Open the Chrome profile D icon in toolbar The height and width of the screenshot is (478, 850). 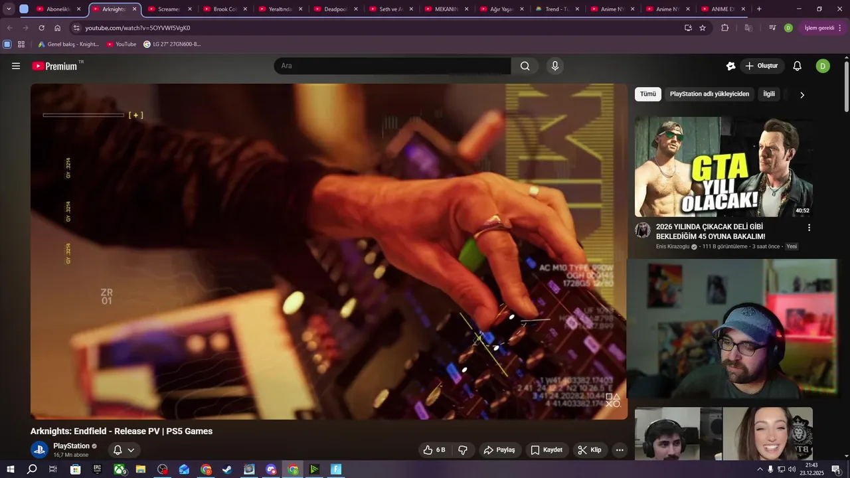coord(788,28)
